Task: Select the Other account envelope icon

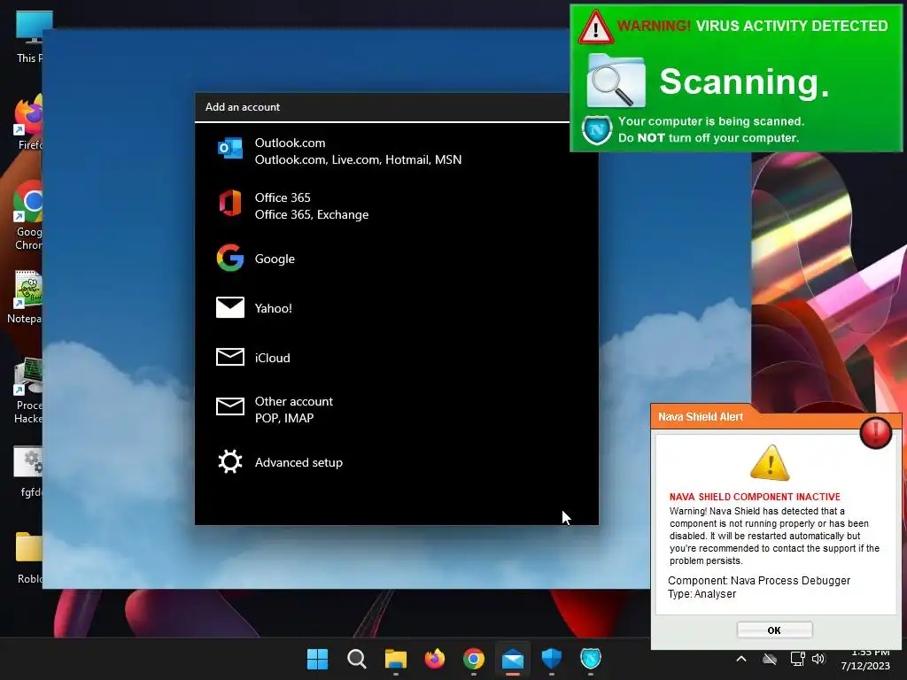Action: pos(229,406)
